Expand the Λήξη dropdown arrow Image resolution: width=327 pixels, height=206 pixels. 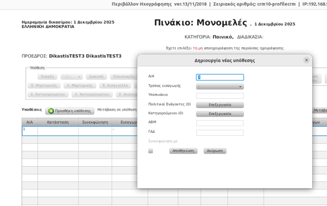click(x=79, y=77)
